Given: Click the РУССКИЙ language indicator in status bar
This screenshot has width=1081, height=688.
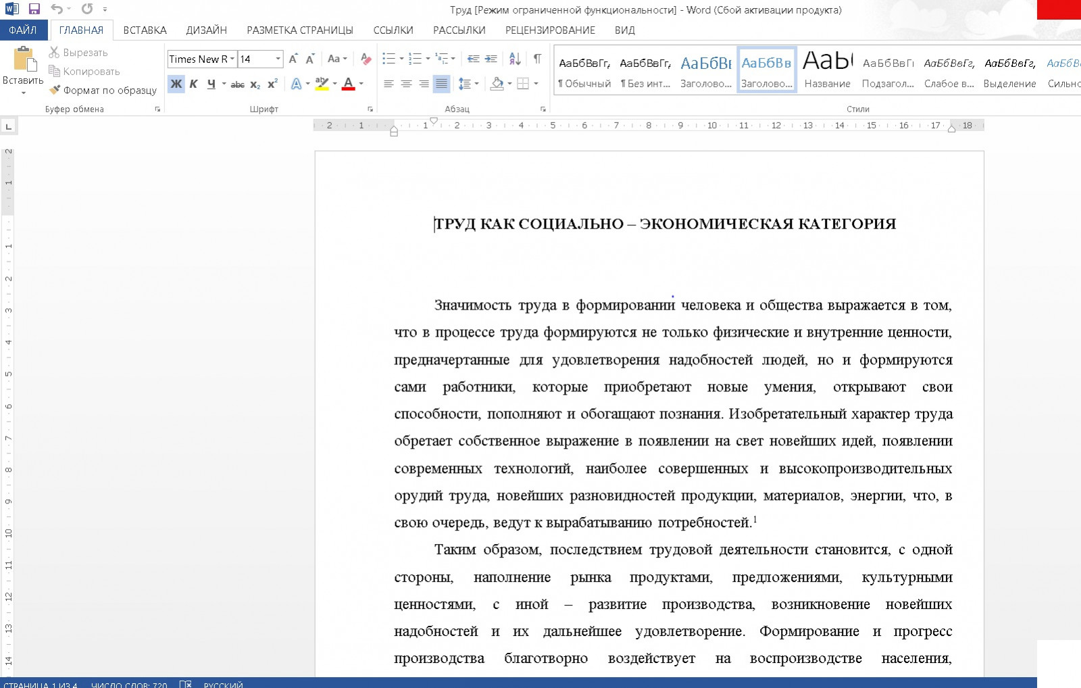Looking at the screenshot, I should [223, 684].
